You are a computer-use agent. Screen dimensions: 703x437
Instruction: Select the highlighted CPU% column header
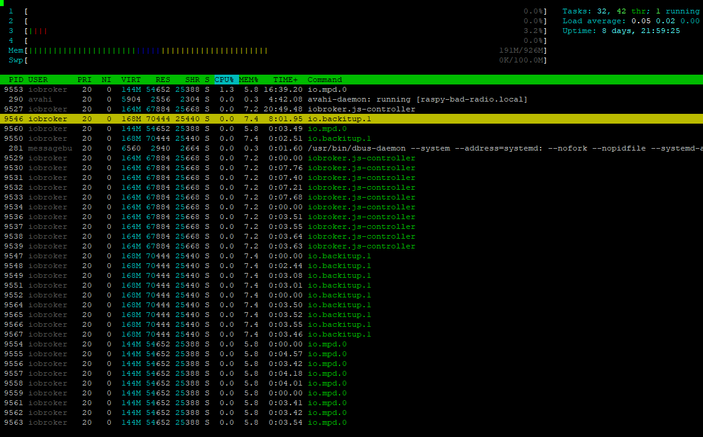pos(226,80)
